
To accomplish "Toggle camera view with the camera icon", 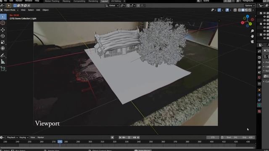I will 252,42.
